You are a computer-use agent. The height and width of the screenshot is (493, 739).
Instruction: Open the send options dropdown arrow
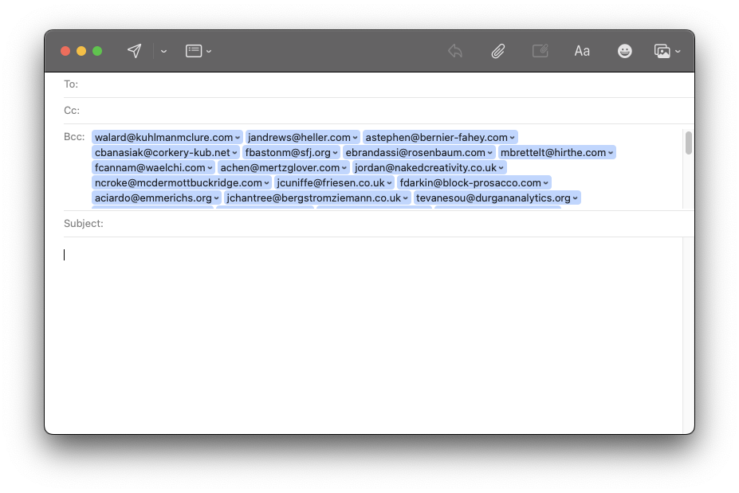pos(163,51)
